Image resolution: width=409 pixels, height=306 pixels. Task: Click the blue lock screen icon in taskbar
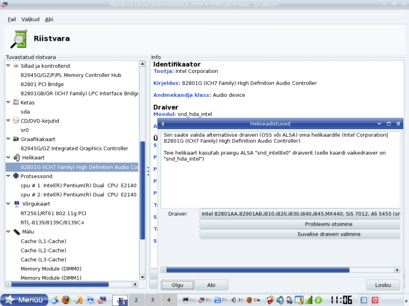click(363, 300)
